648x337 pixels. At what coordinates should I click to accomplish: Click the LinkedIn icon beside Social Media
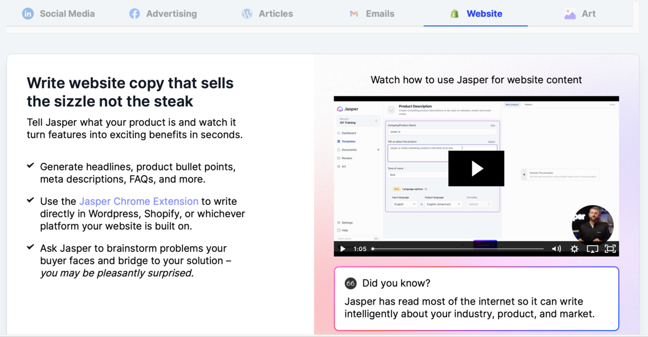(x=28, y=14)
